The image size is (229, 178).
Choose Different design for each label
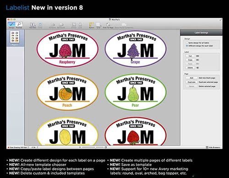(186, 46)
